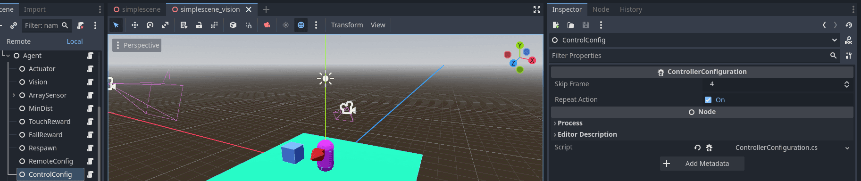The width and height of the screenshot is (861, 181).
Task: Open documentation for ControlConfig object
Action: [x=848, y=40]
